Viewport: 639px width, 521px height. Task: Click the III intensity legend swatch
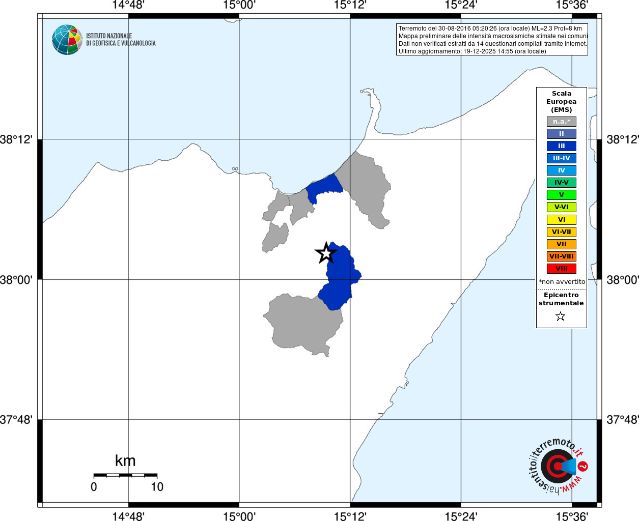pyautogui.click(x=562, y=146)
